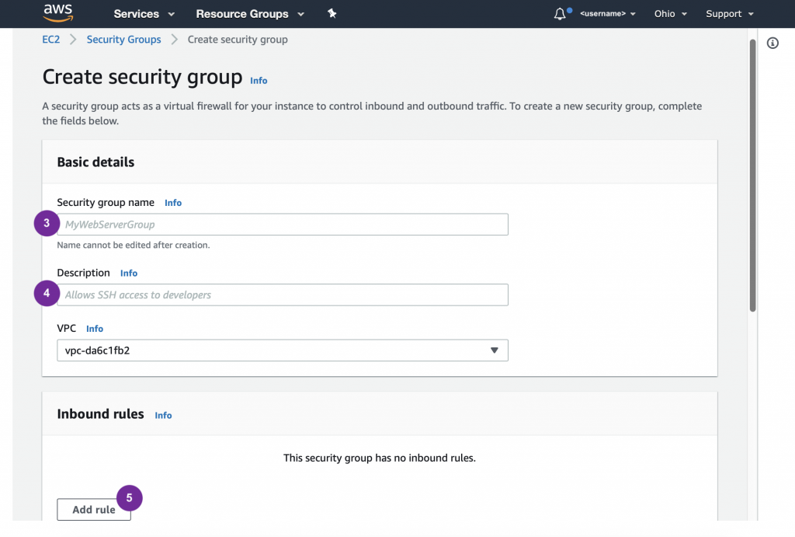Go to Security Groups breadcrumb link

pyautogui.click(x=124, y=40)
